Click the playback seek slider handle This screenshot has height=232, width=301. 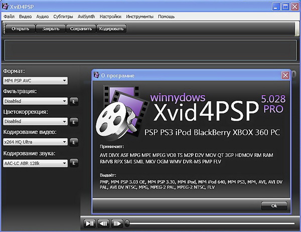tap(127, 223)
